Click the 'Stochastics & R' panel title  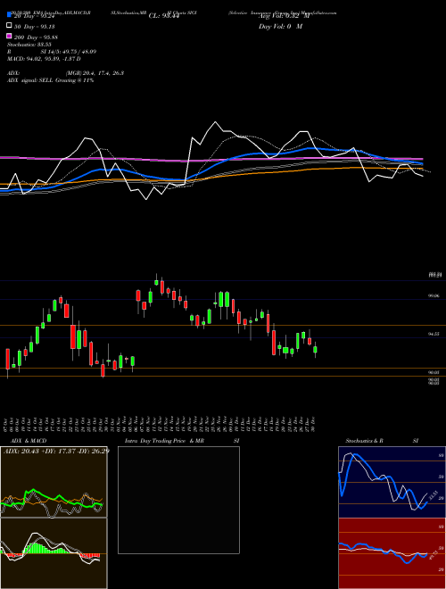coord(364,441)
